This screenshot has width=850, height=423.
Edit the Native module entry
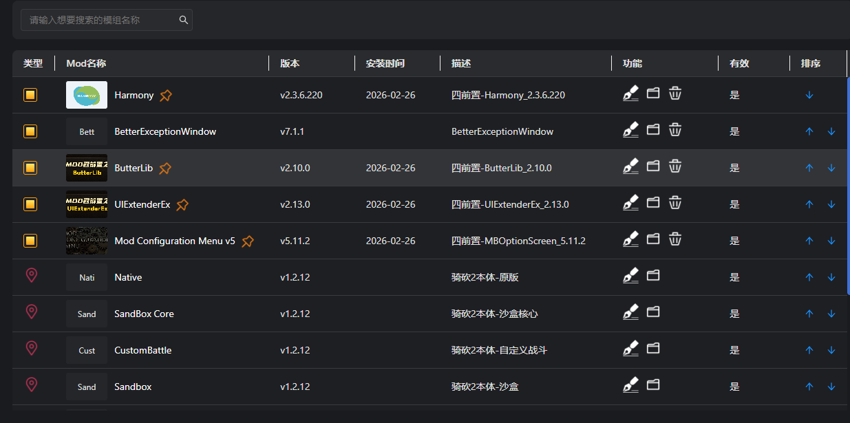coord(630,276)
